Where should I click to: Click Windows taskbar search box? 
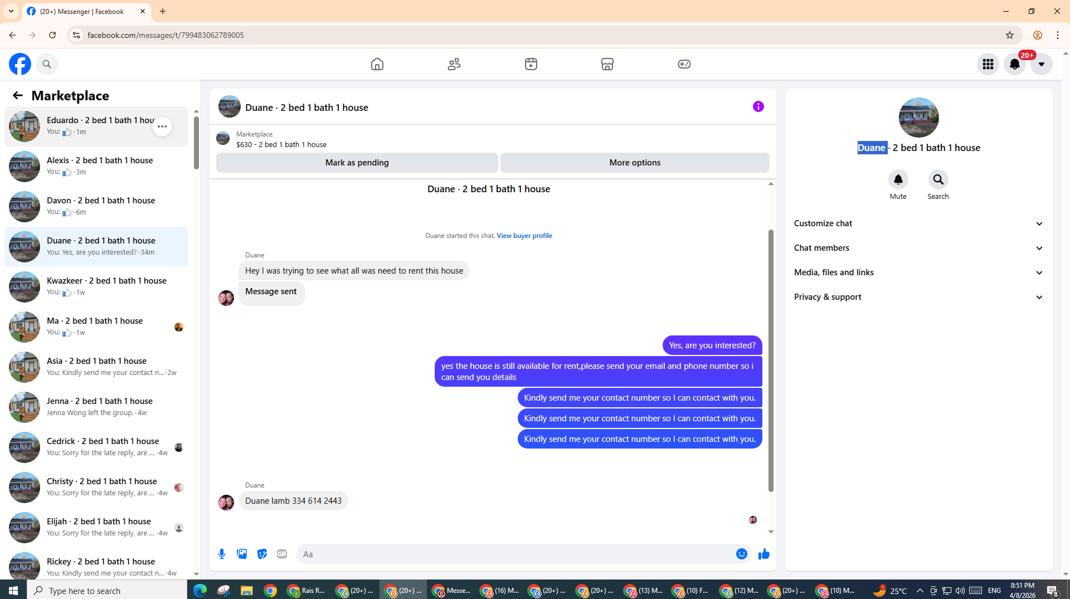(x=107, y=590)
